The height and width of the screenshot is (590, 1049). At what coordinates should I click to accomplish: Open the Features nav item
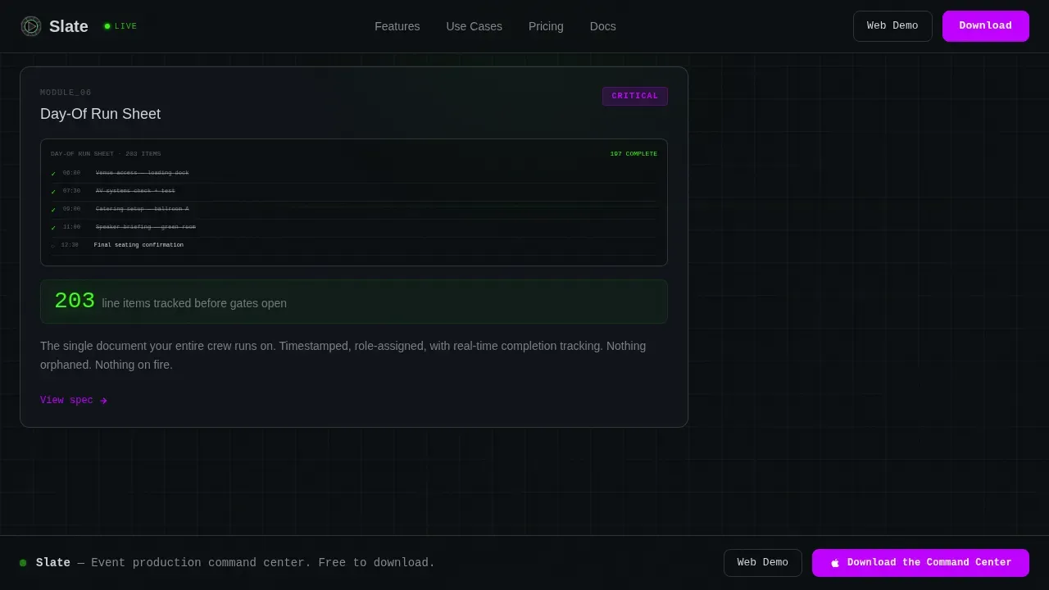click(x=397, y=26)
